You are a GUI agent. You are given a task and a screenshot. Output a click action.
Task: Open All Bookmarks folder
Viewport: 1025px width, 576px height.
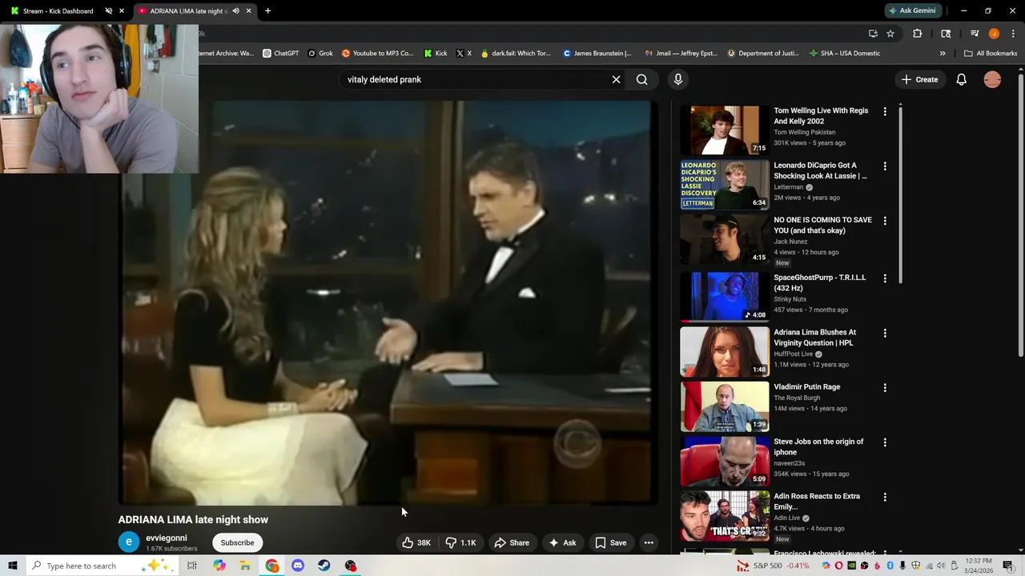click(991, 54)
